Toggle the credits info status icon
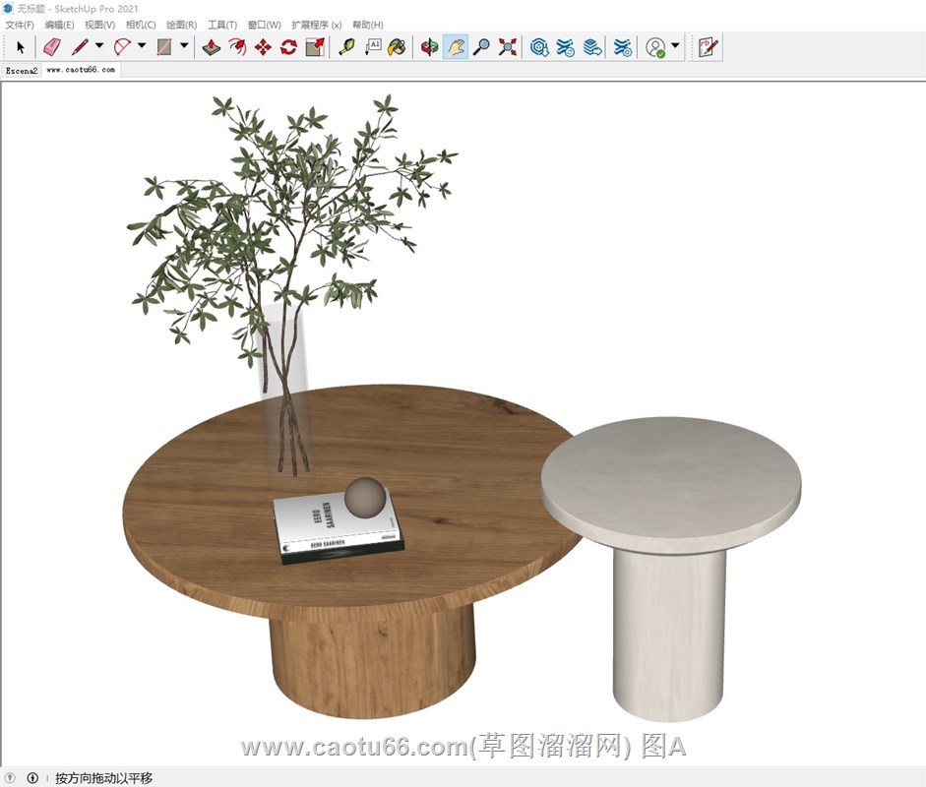926x787 pixels. (x=32, y=778)
